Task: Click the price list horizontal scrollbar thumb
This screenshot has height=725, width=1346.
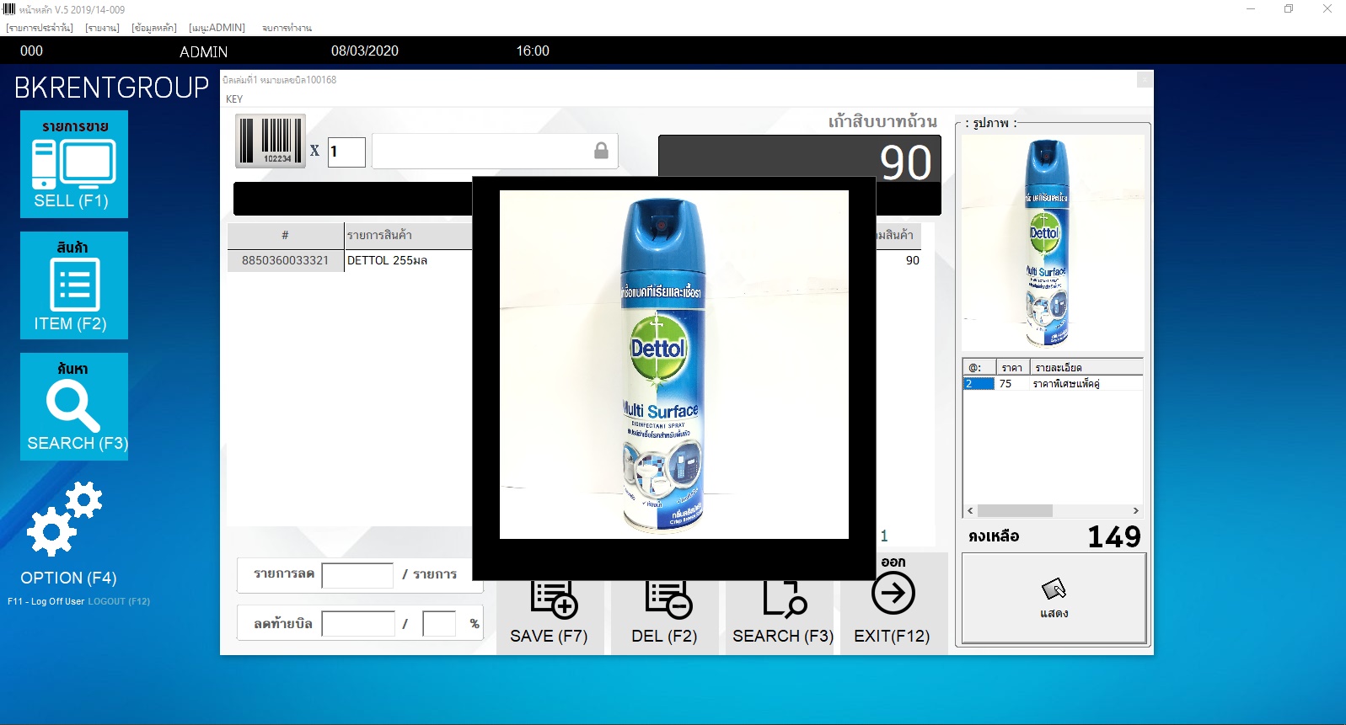Action: (1015, 511)
